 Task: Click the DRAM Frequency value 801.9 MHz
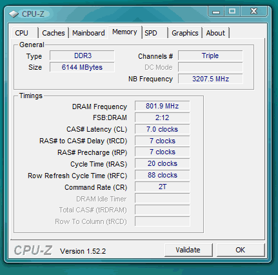163,106
